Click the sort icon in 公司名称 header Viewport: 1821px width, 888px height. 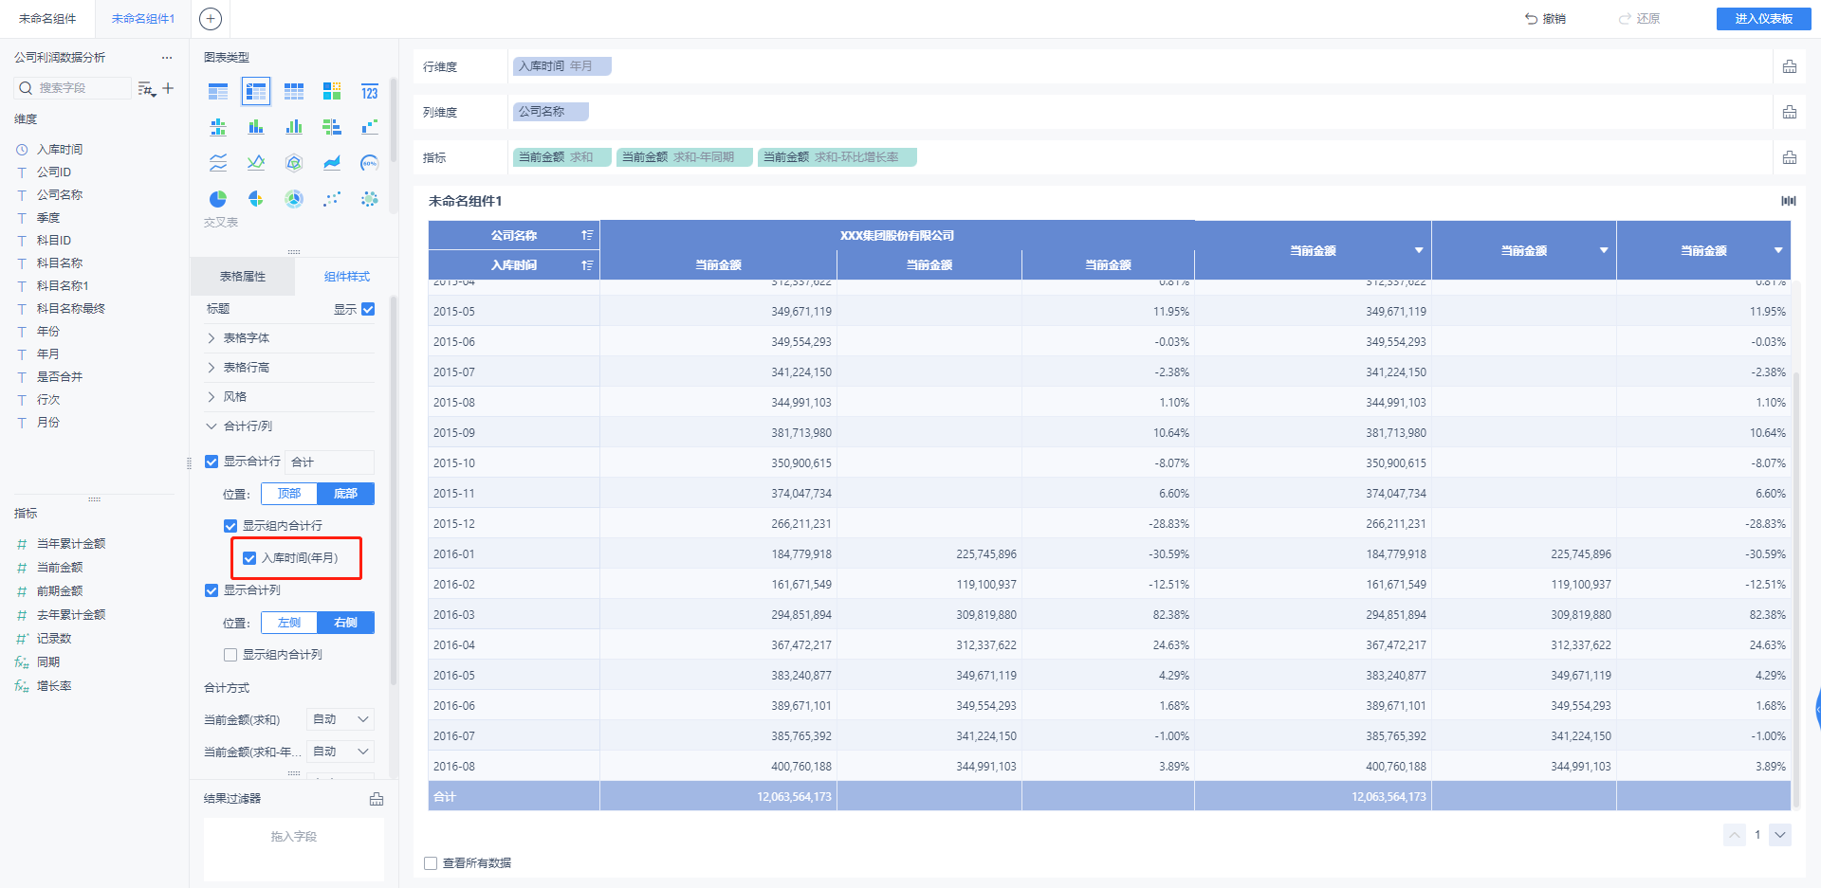point(587,235)
